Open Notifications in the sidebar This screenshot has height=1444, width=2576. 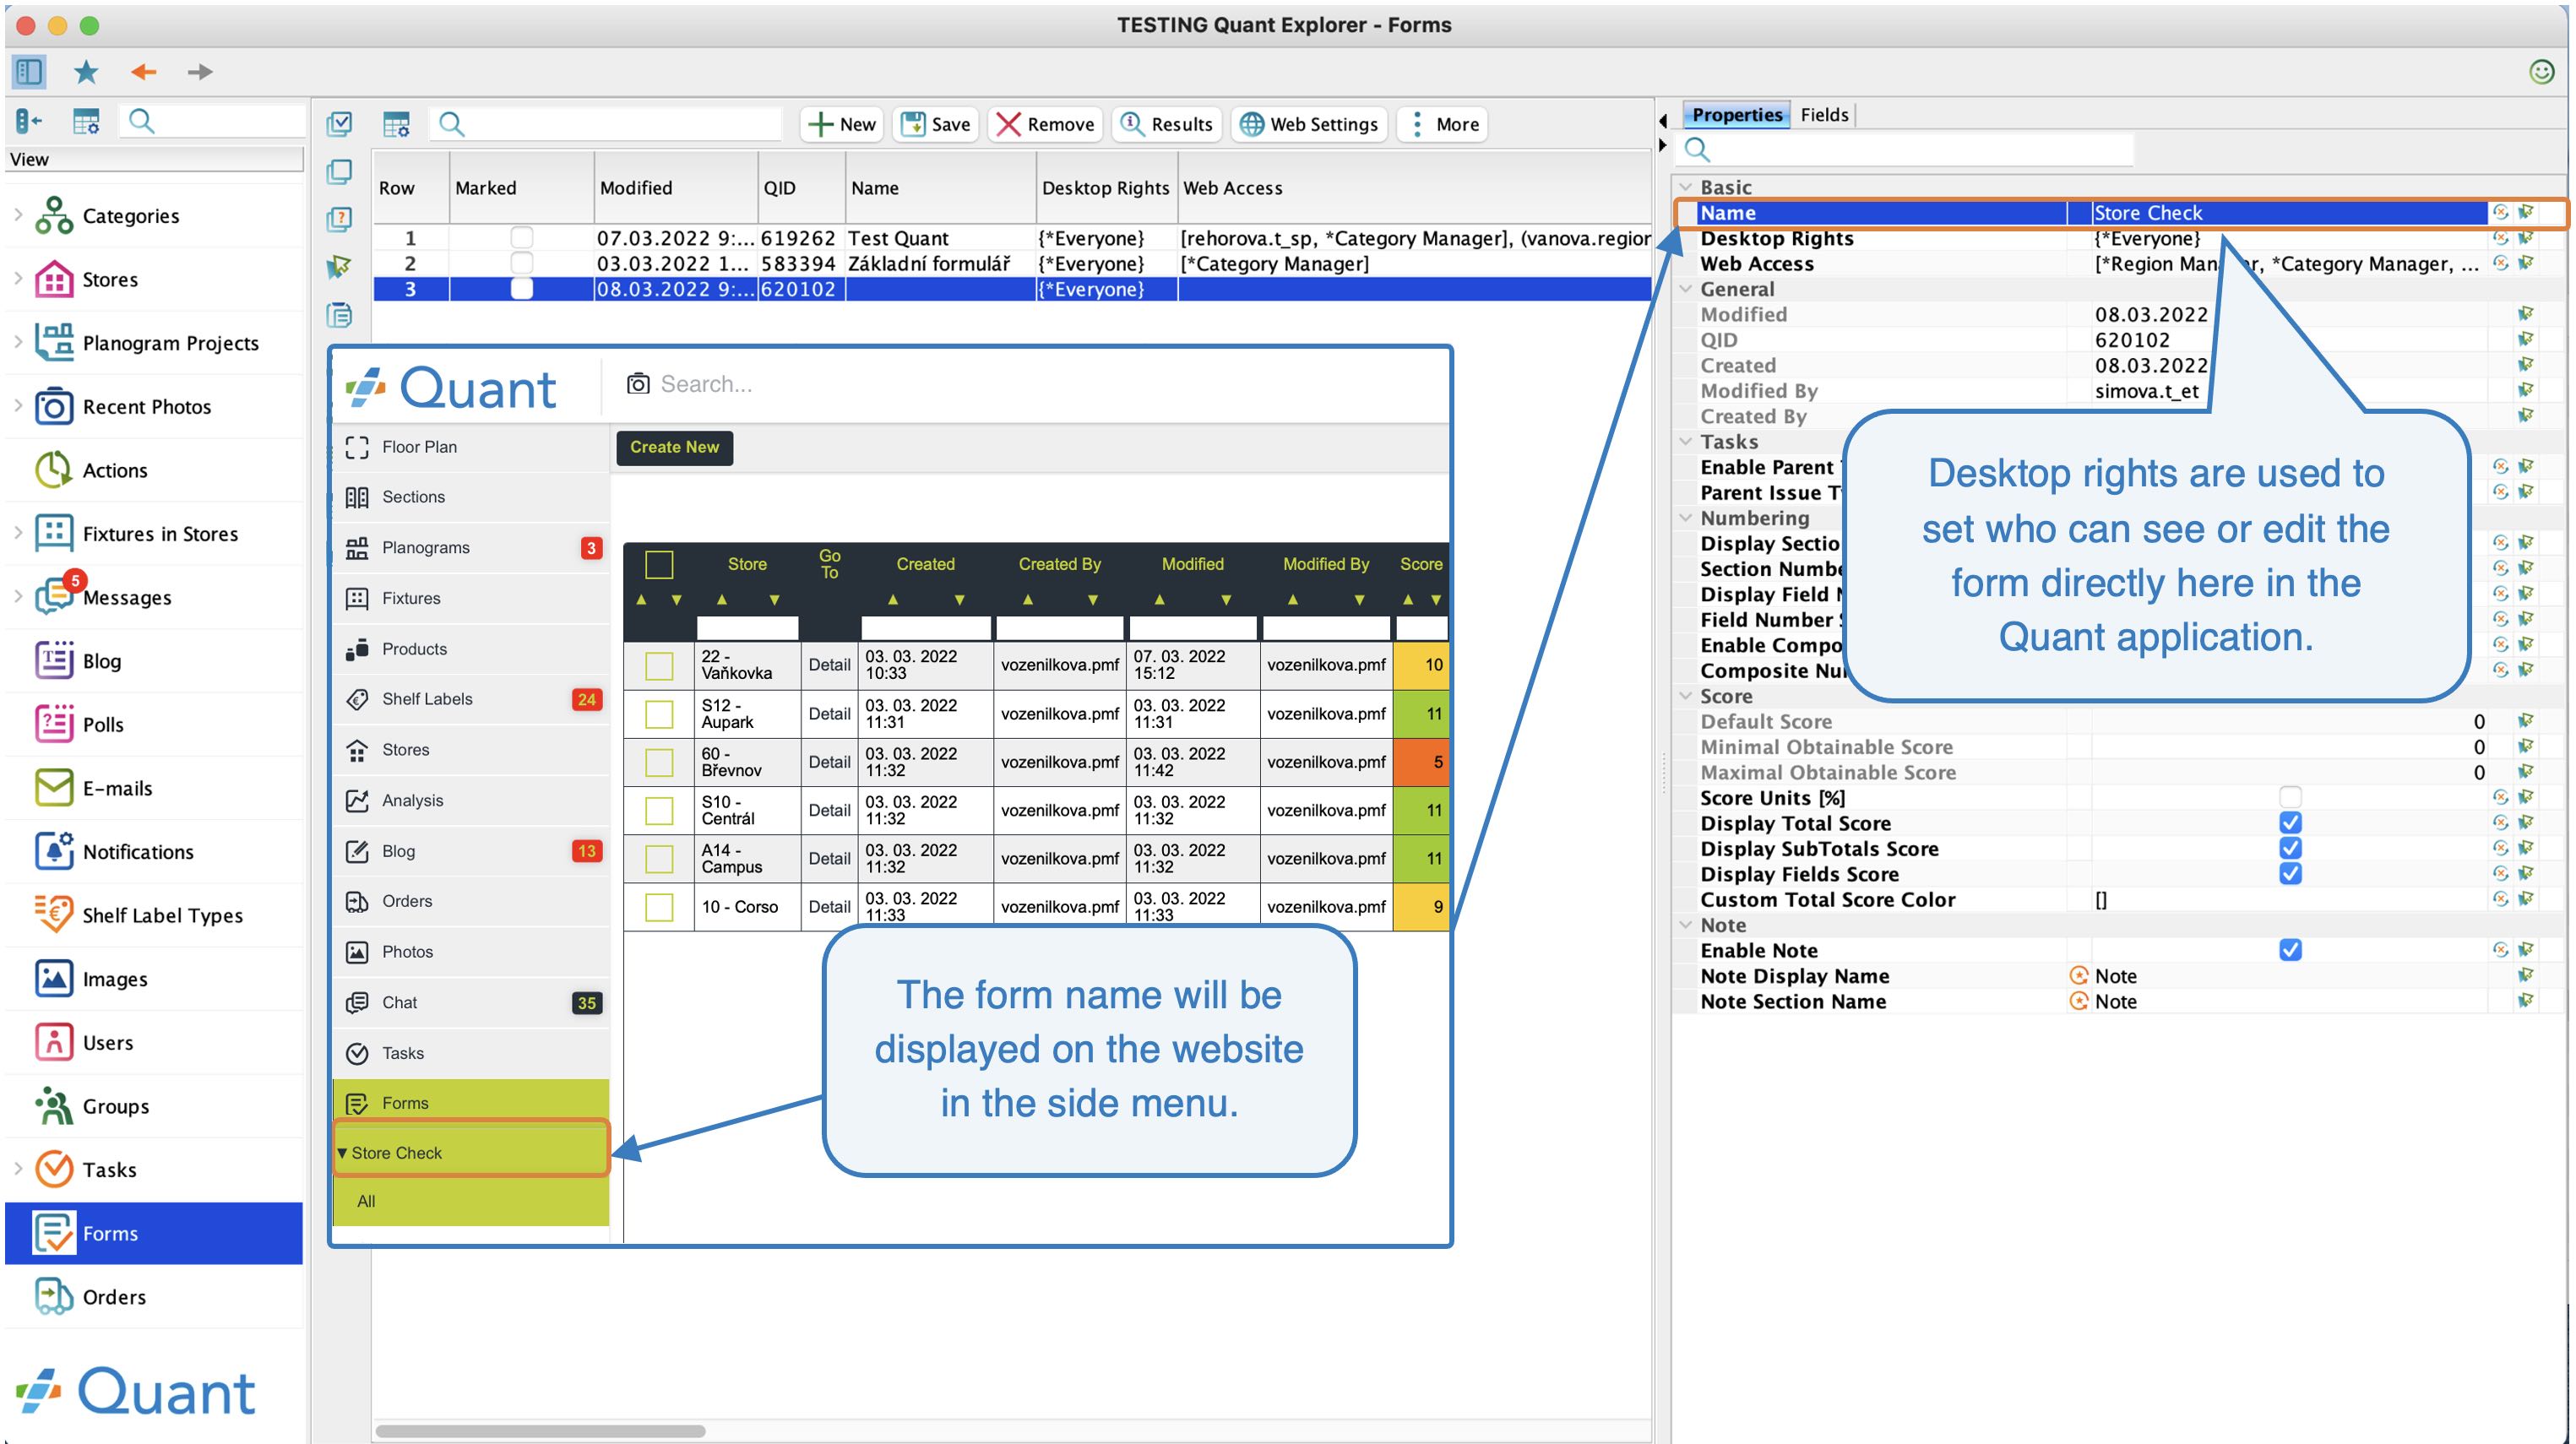point(138,852)
